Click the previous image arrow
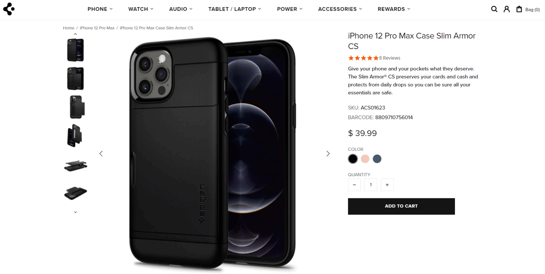Screen dimensions: 545x274 coord(101,153)
